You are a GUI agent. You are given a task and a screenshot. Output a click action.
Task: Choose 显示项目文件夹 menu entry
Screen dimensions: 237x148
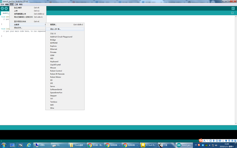point(28,21)
